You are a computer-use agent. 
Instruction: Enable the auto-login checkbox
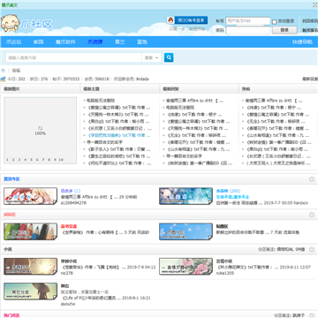pos(275,22)
